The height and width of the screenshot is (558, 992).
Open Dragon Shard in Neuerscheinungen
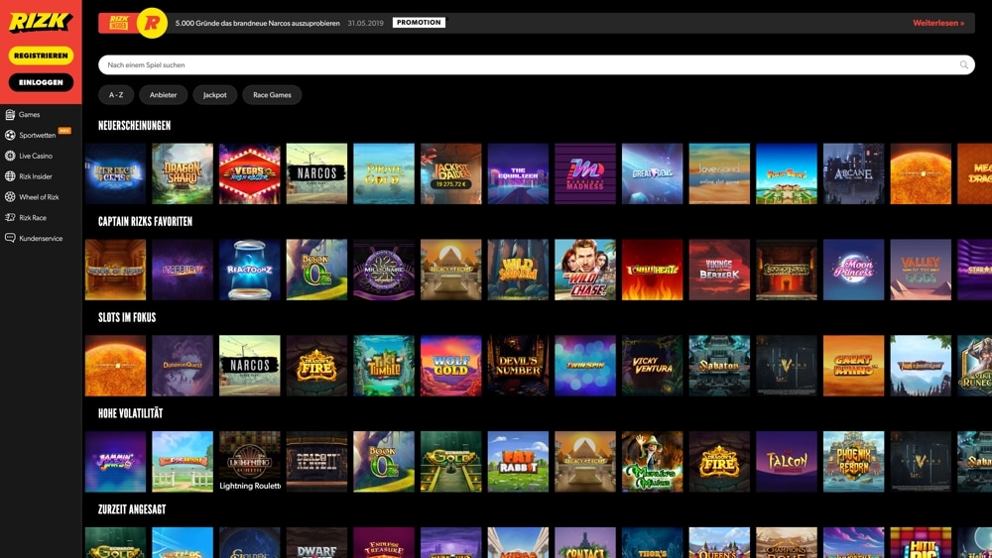(183, 173)
